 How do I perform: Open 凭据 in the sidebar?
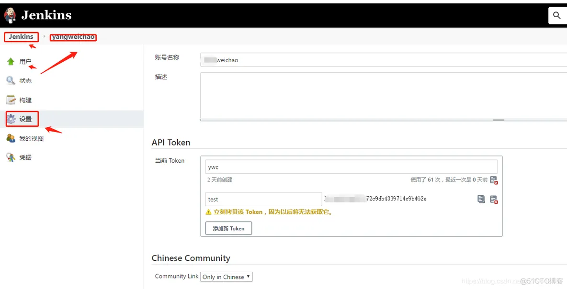(25, 157)
